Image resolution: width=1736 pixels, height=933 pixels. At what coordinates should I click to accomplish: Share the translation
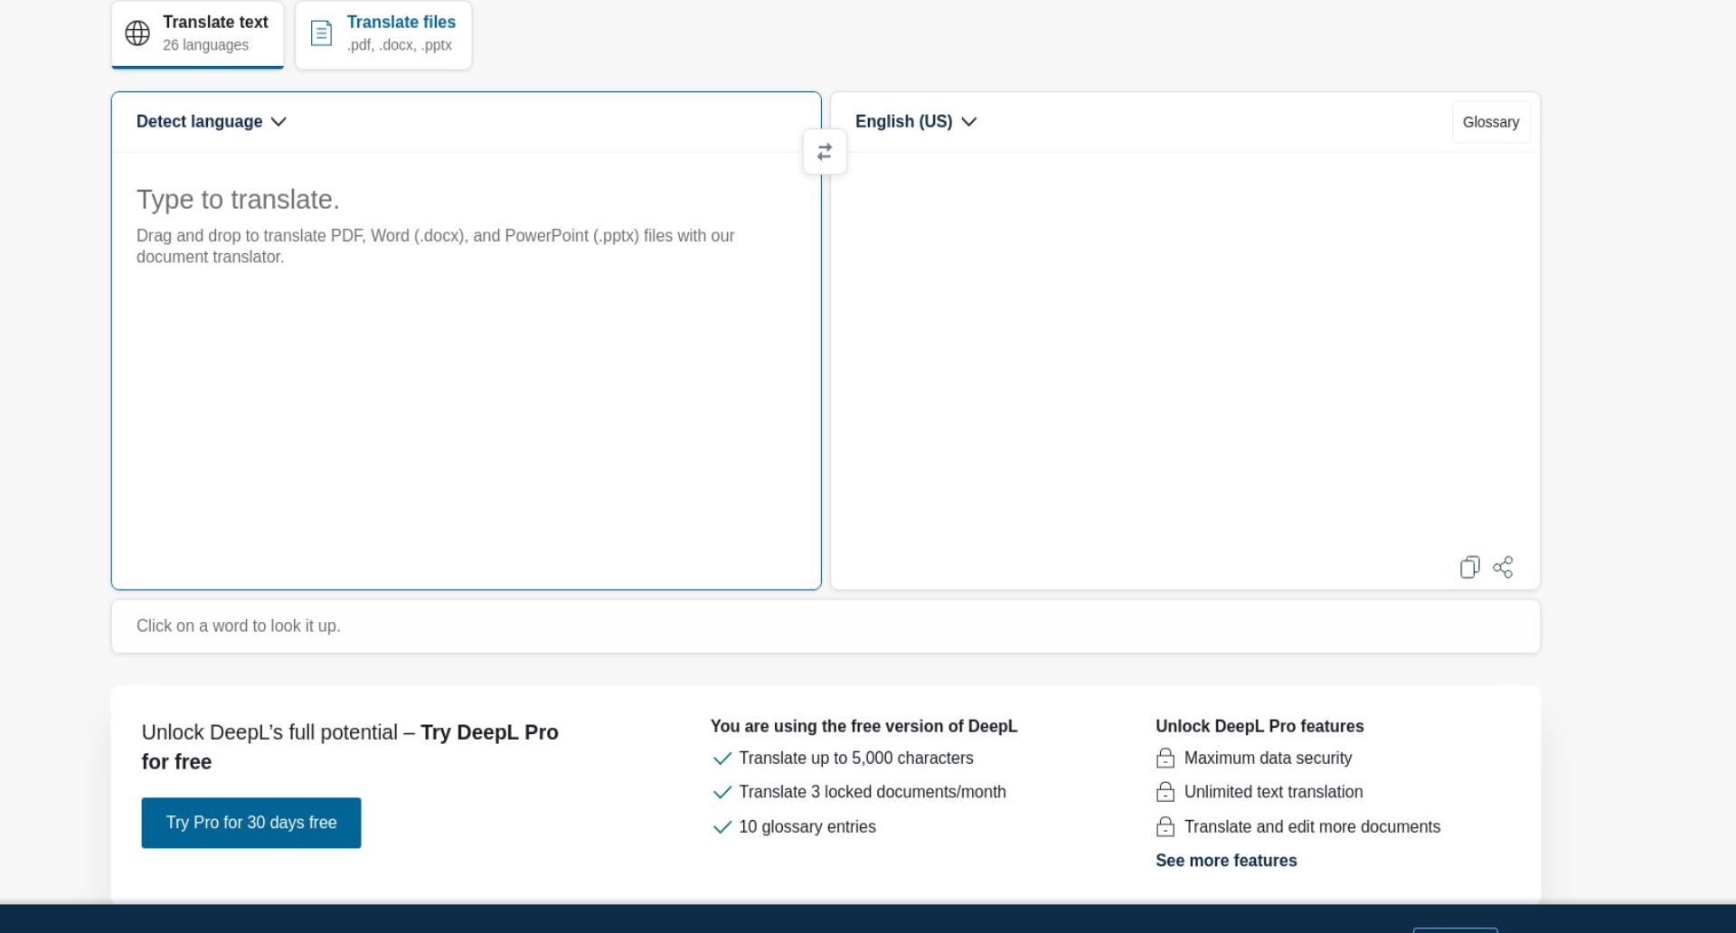(x=1503, y=567)
